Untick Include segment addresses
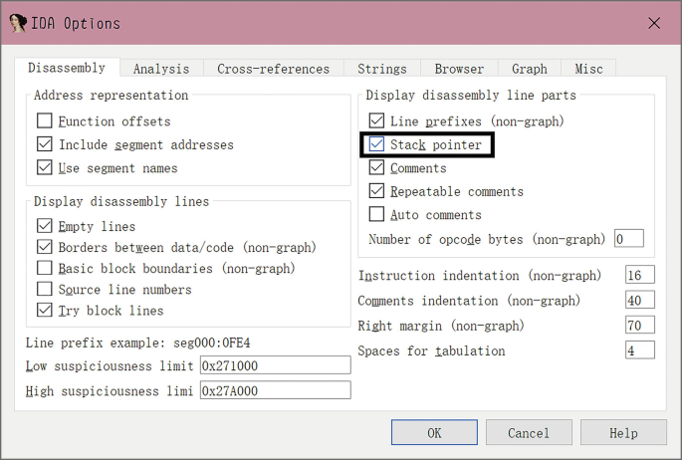The height and width of the screenshot is (460, 682). tap(45, 144)
